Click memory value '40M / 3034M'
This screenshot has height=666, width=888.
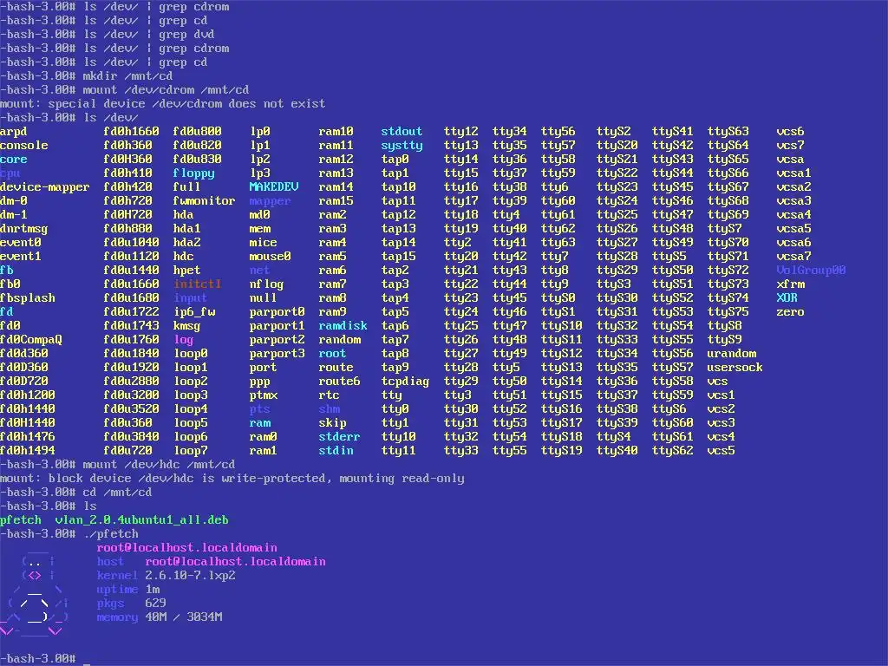pos(184,617)
